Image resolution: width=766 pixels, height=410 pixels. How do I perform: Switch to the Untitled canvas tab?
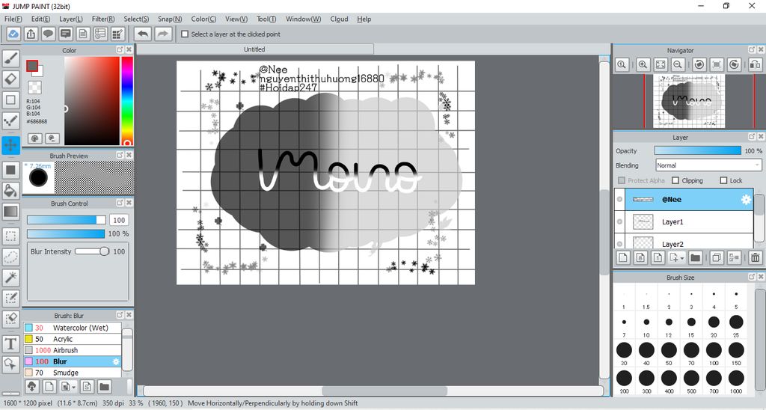[x=254, y=49]
